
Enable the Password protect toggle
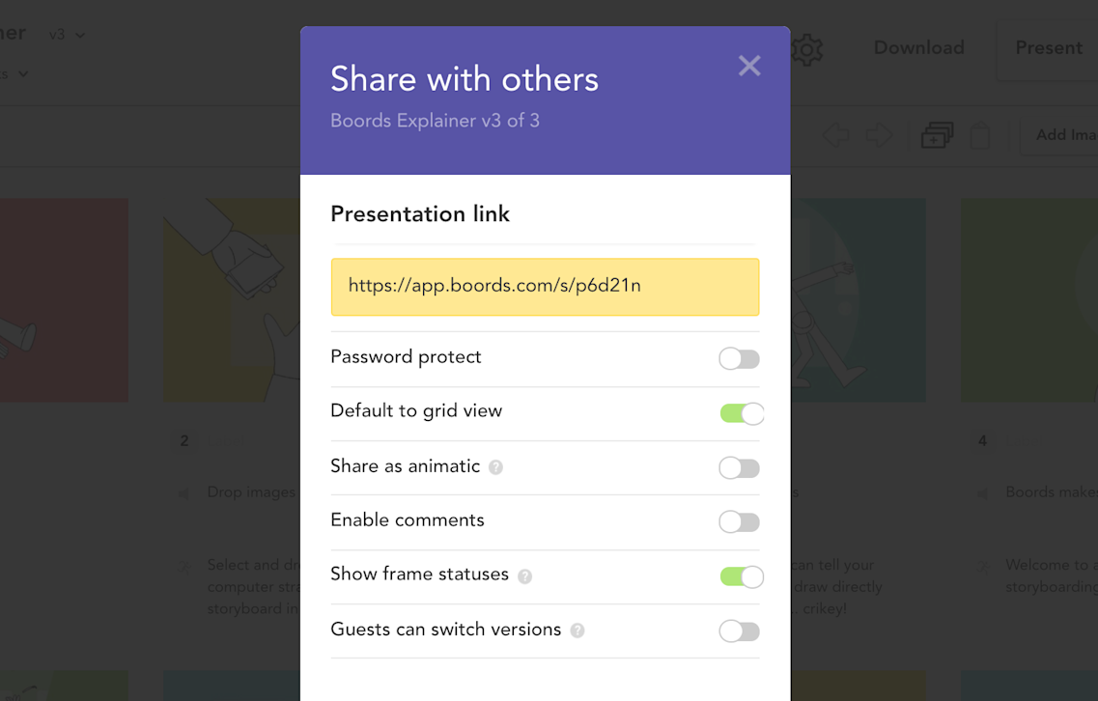click(x=739, y=358)
